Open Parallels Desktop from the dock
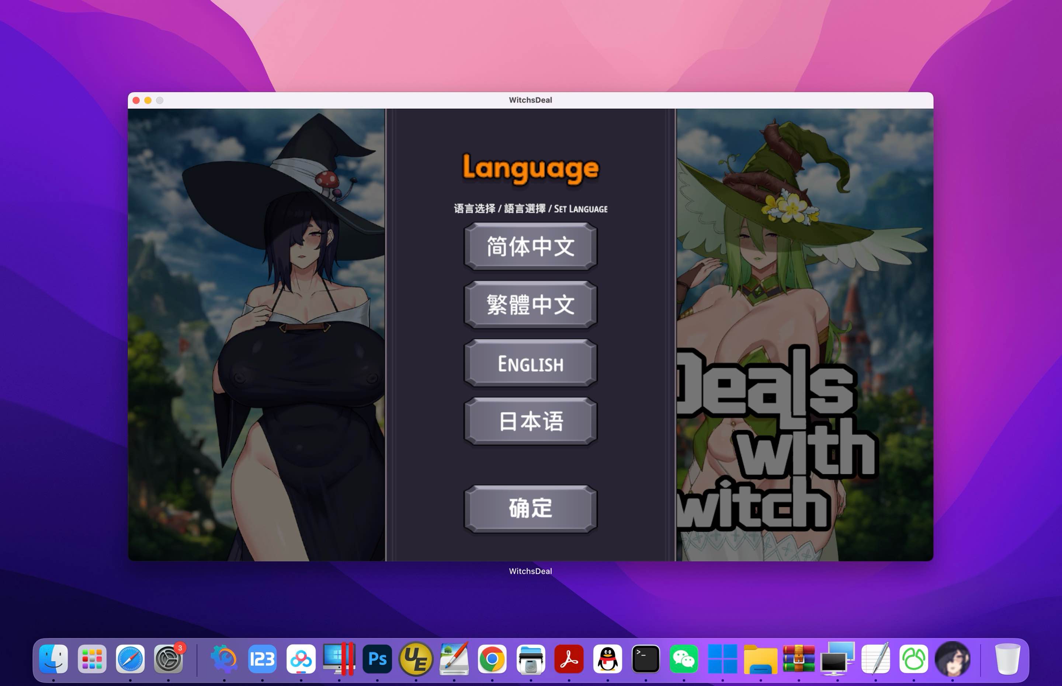This screenshot has width=1062, height=686. pyautogui.click(x=339, y=659)
